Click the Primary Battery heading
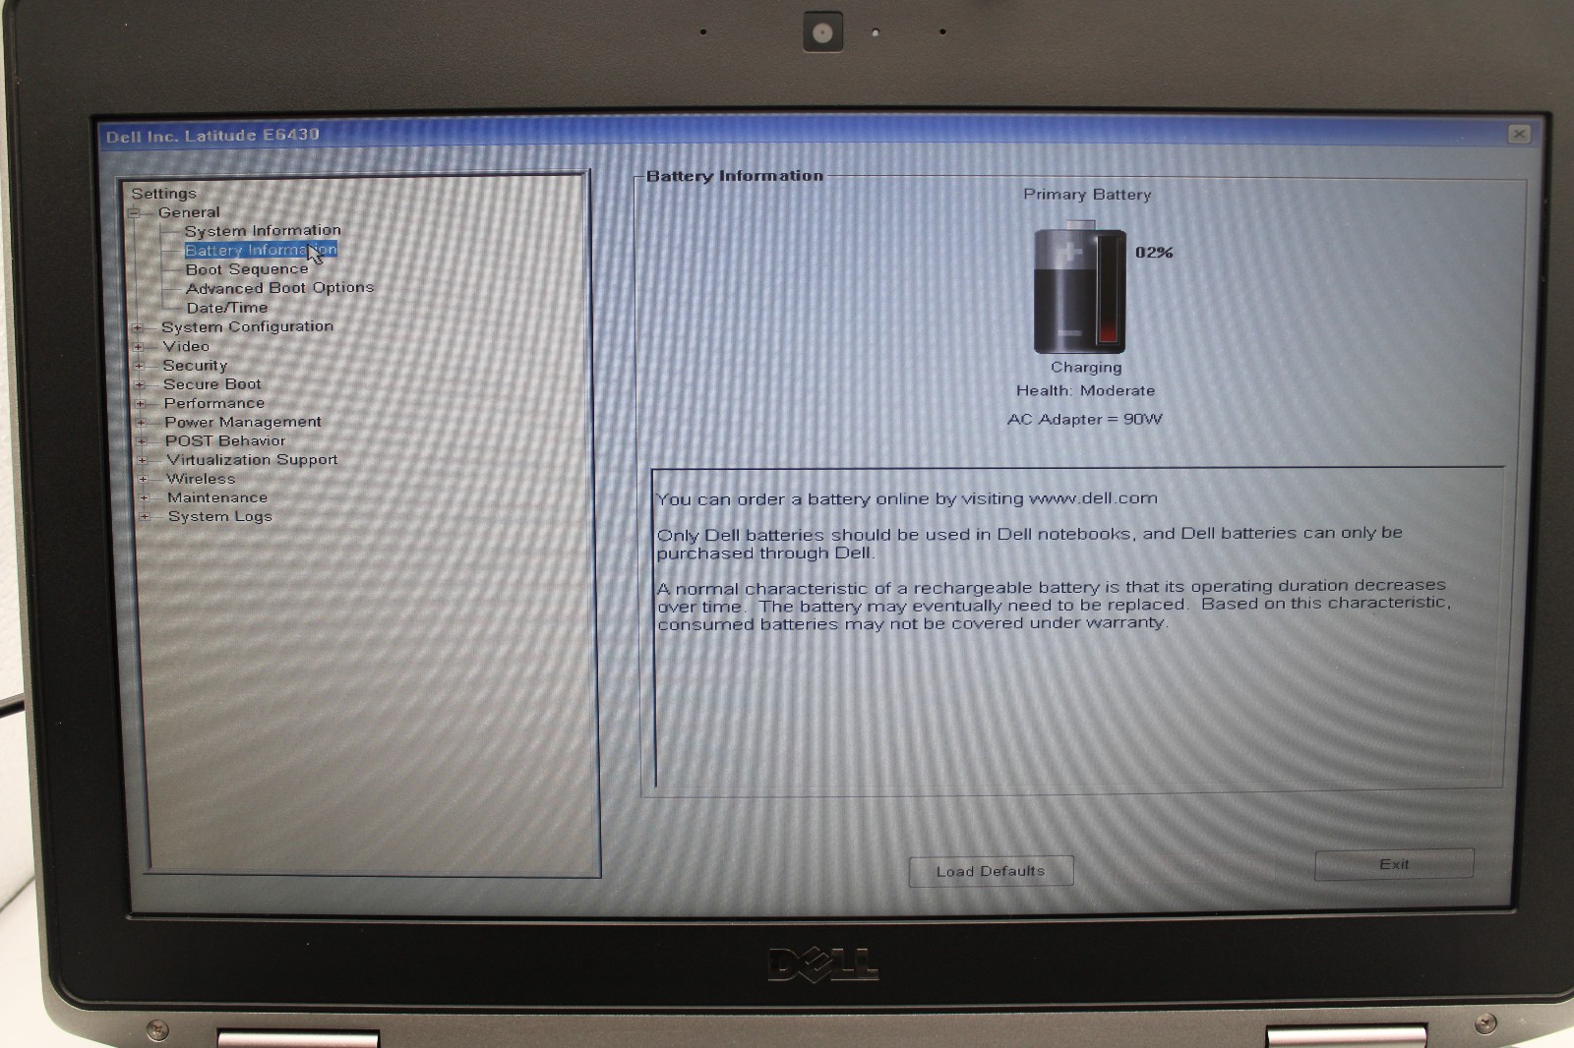 point(1087,195)
